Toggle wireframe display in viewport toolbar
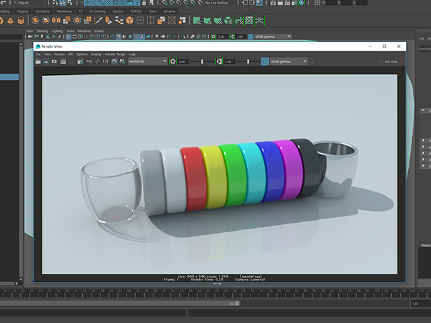 point(112,36)
